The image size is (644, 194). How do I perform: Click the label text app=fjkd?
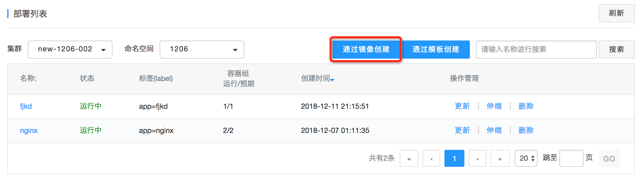pos(153,106)
